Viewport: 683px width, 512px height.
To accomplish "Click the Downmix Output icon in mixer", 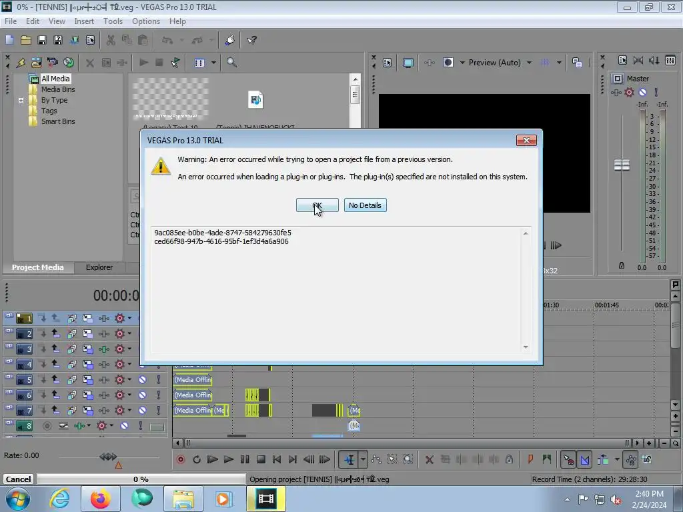I will [x=638, y=60].
